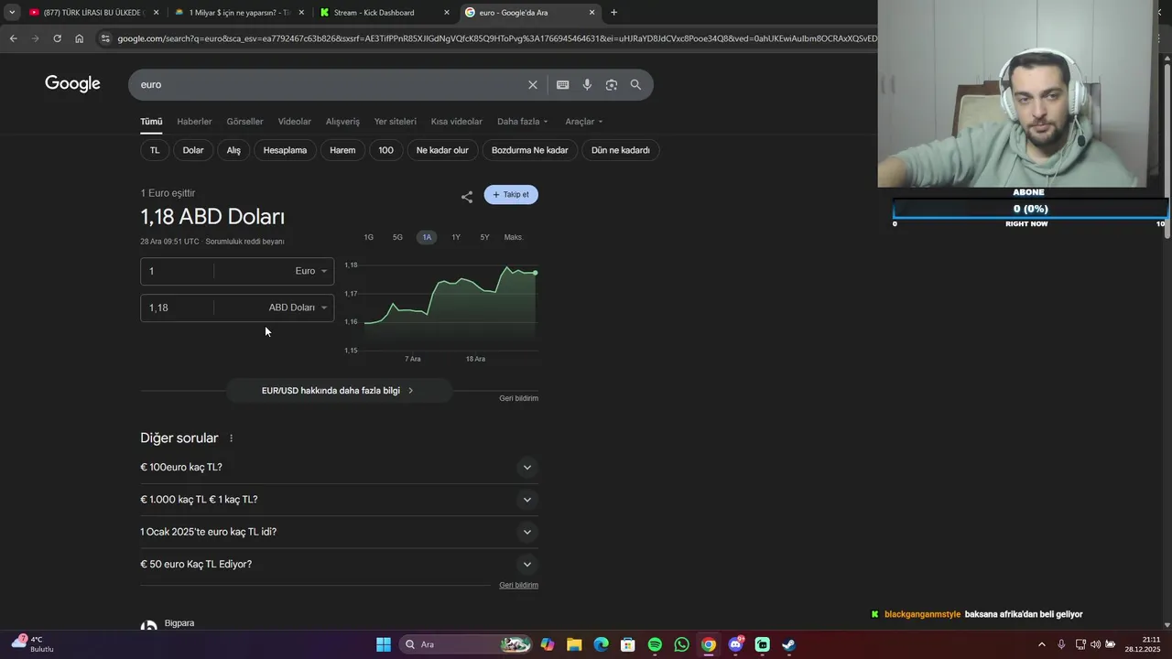
Task: Switch to the Görseller search tab
Action: [x=244, y=122]
